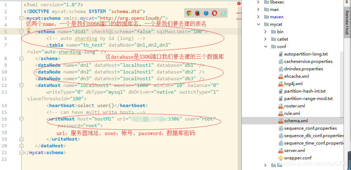351x170 pixels.
Task: Click the maven folder icon
Action: coord(266,17)
